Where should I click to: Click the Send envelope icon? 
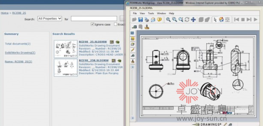[x=153, y=20]
